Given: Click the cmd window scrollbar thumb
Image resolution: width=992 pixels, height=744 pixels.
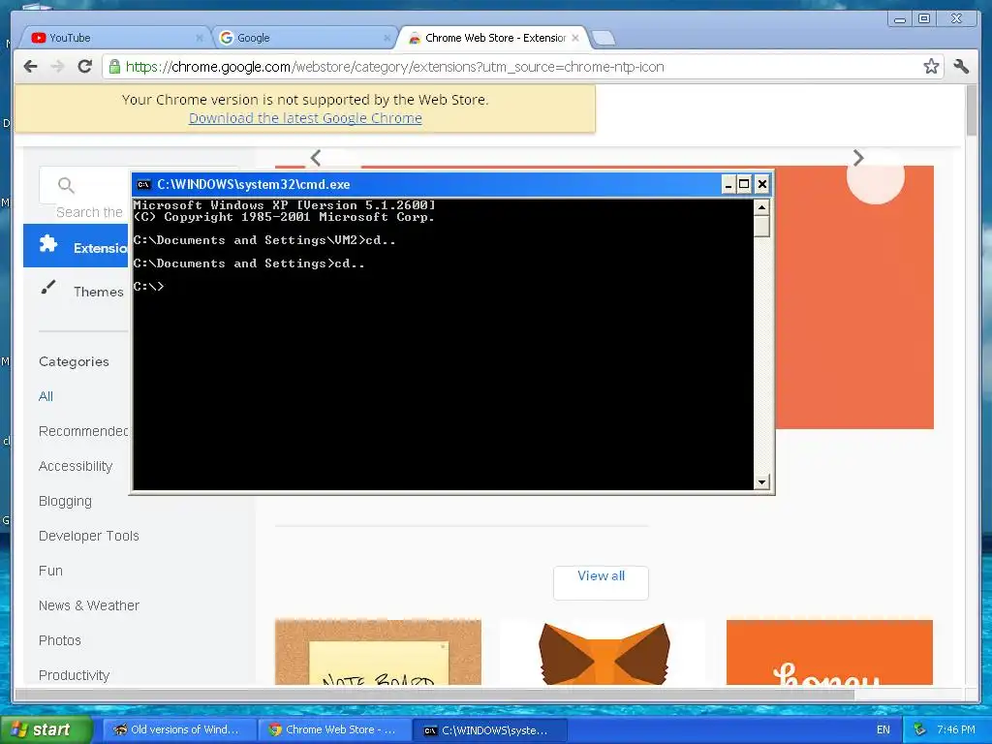Looking at the screenshot, I should [x=761, y=226].
